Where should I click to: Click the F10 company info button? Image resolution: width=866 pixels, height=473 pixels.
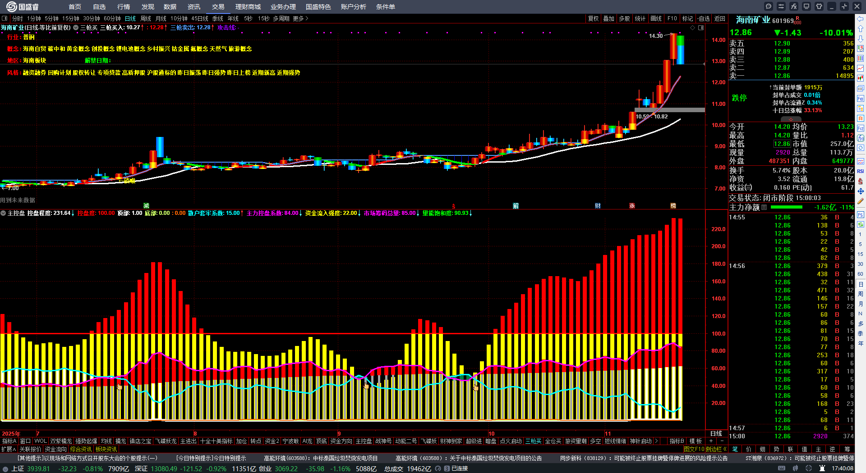(x=672, y=18)
